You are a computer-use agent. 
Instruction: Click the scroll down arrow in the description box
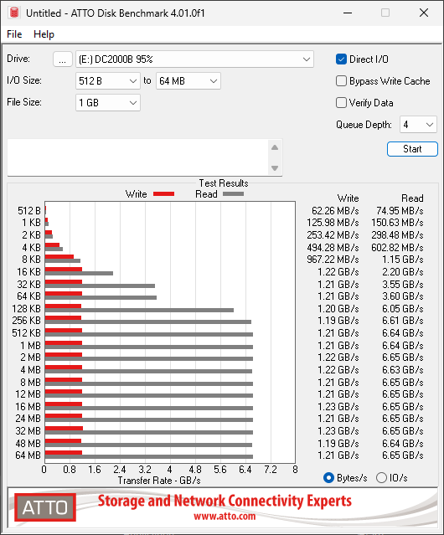(275, 168)
